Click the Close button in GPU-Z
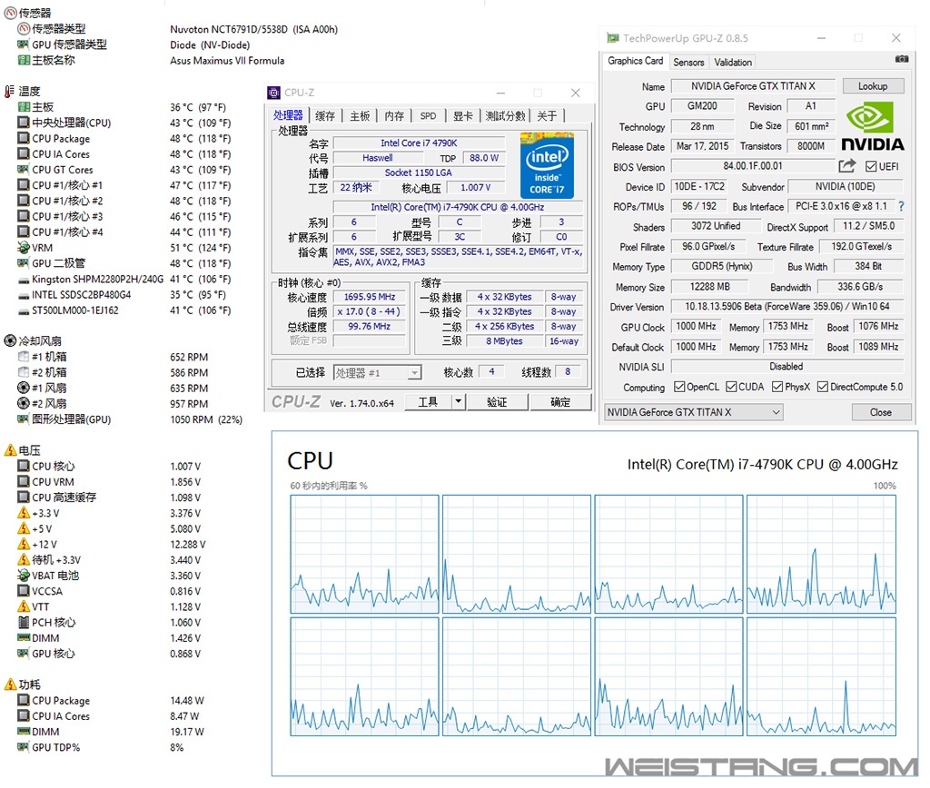This screenshot has height=788, width=930. [881, 412]
